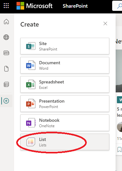Open the news article thumbnail image
122x171 pixels.
click(119, 71)
